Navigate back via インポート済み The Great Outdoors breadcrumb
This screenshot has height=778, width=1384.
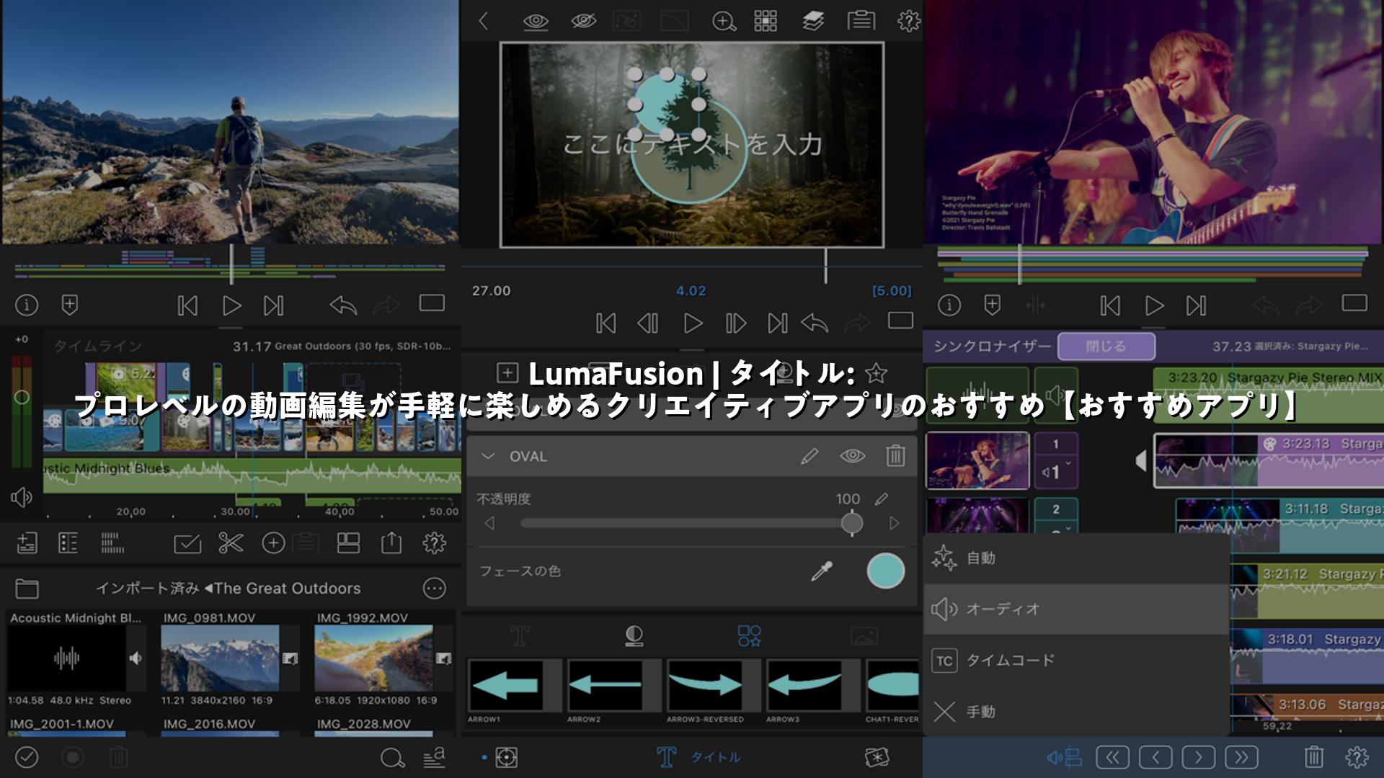(228, 589)
